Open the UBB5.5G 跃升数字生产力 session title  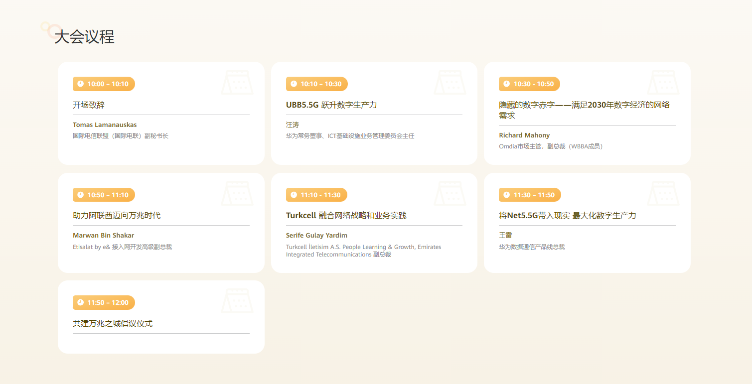[331, 105]
